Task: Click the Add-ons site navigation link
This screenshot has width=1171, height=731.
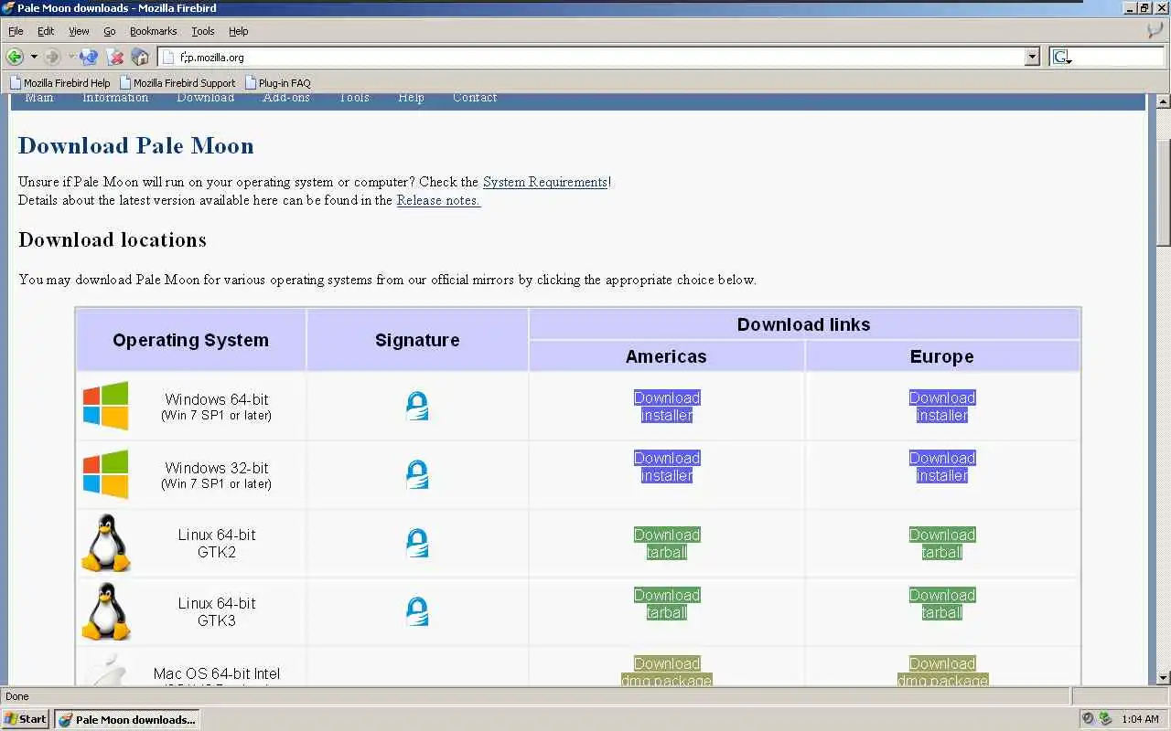Action: click(286, 98)
